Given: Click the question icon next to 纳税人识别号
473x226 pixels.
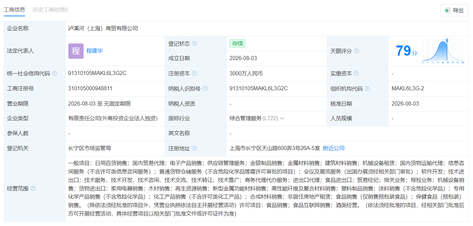Looking at the screenshot, I should pos(205,89).
